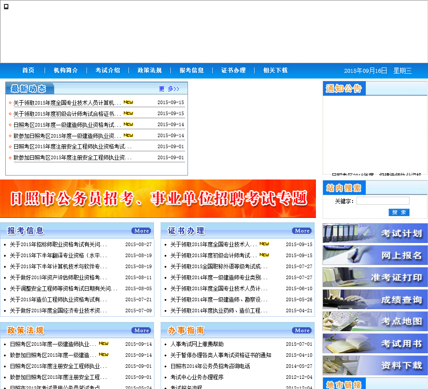This screenshot has height=389, width=428.
Task: Open 关于2015年下半年计算机技术与软件专 article
Action: coord(58,266)
